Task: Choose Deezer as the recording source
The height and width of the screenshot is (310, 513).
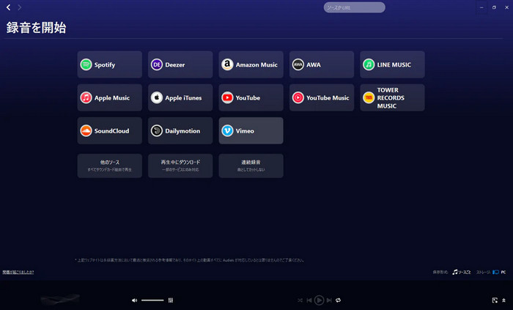Action: pyautogui.click(x=180, y=64)
